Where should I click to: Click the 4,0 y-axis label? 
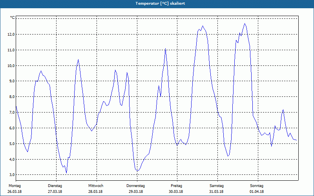[12, 159]
